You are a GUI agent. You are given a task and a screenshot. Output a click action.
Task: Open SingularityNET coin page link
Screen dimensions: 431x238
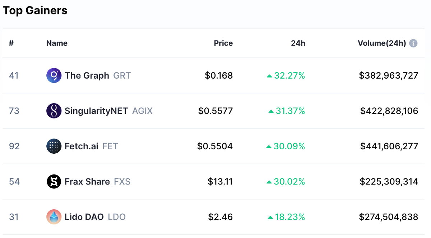coord(96,111)
